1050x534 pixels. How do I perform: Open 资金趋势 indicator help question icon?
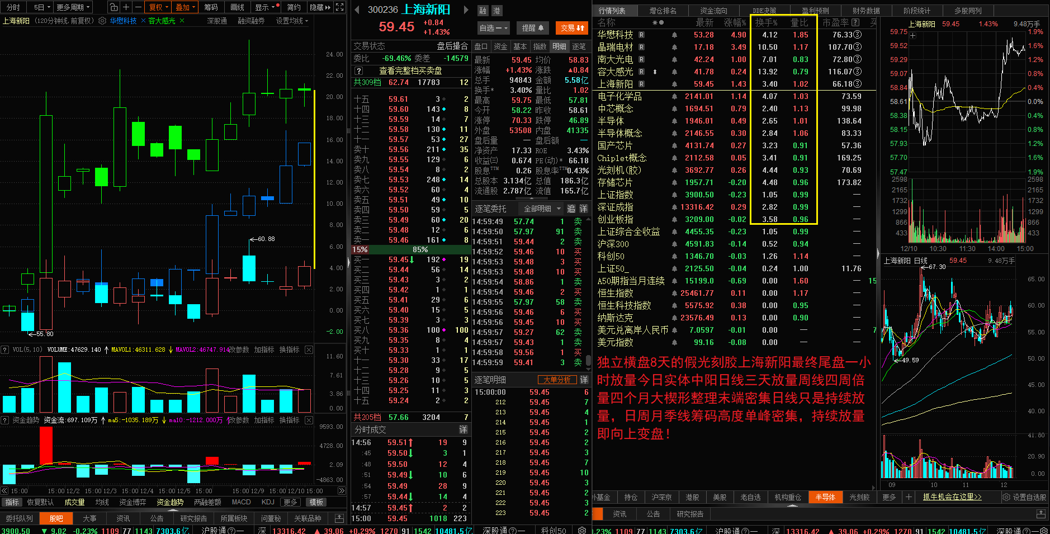tap(4, 420)
